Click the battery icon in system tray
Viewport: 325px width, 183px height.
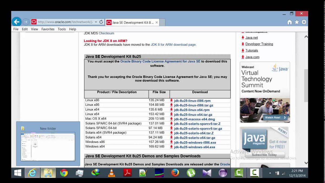277,173
